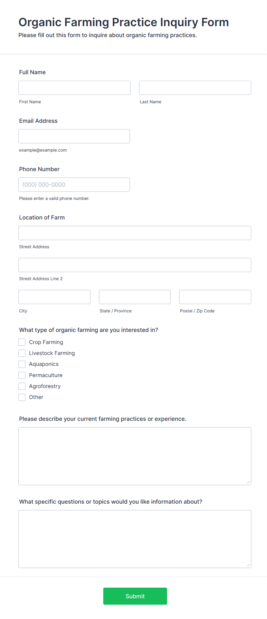Check the Other farming type option
The width and height of the screenshot is (267, 619).
click(x=22, y=397)
